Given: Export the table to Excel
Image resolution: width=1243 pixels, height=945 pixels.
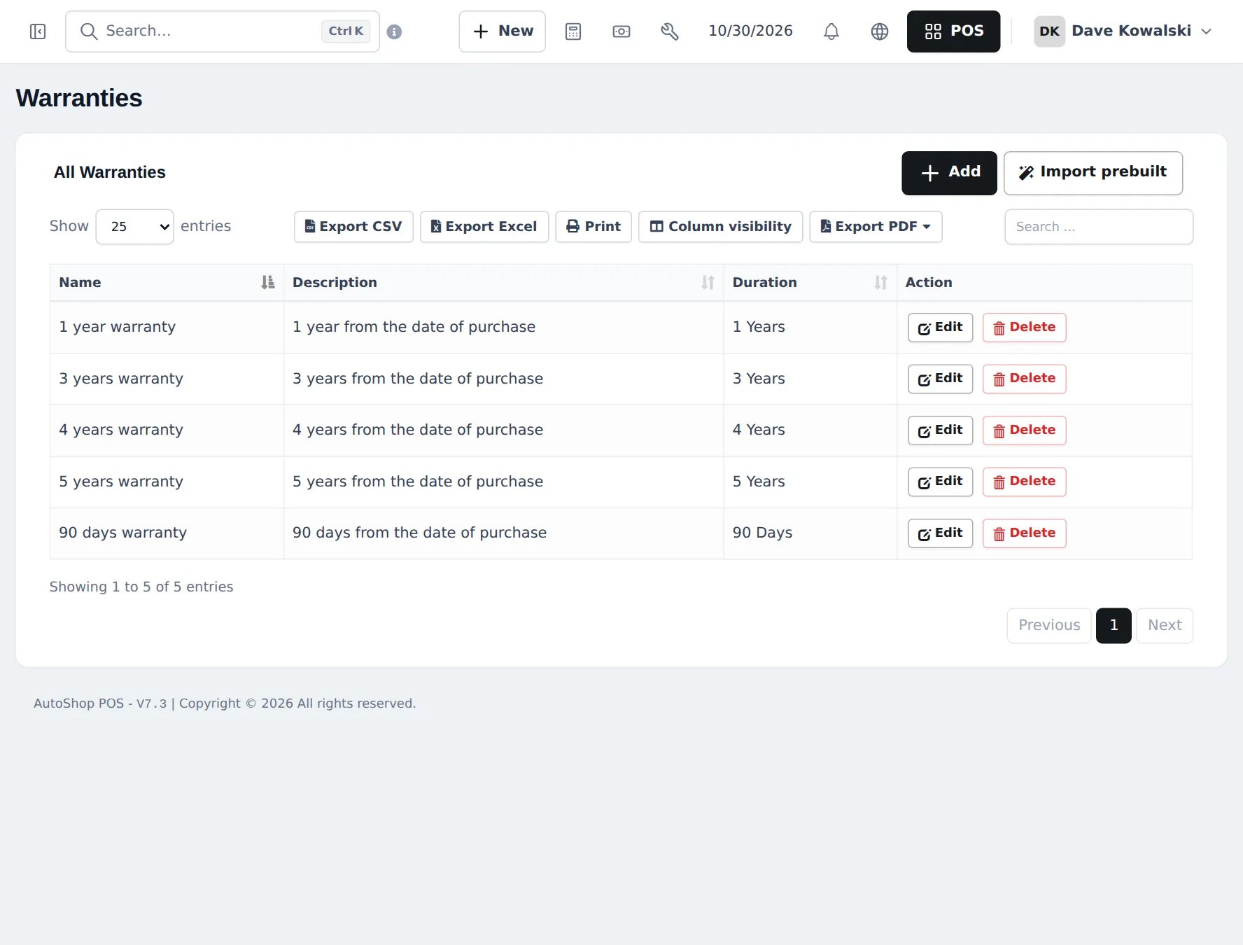Looking at the screenshot, I should tap(484, 227).
